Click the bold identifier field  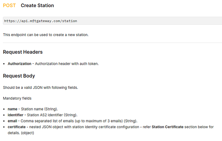(x=15, y=115)
